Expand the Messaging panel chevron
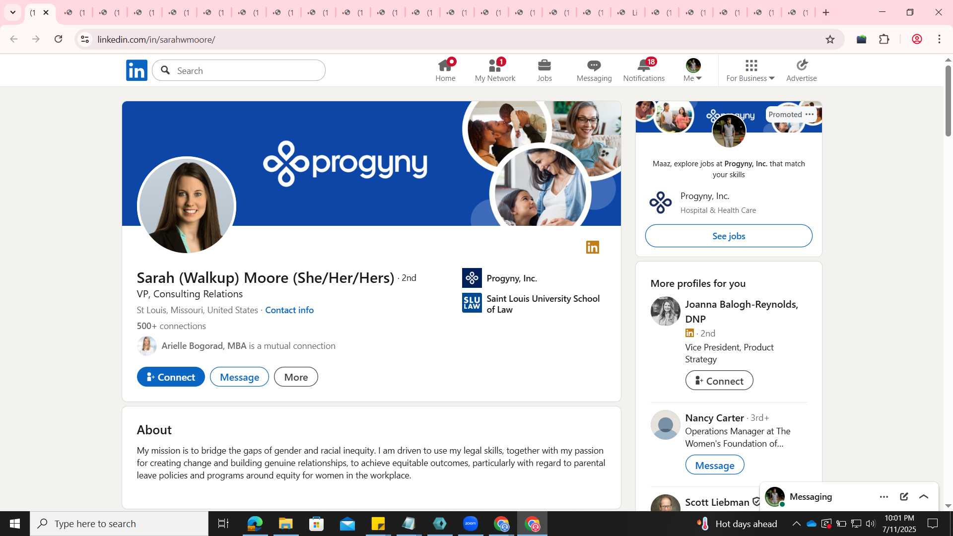The height and width of the screenshot is (536, 953). [x=924, y=497]
